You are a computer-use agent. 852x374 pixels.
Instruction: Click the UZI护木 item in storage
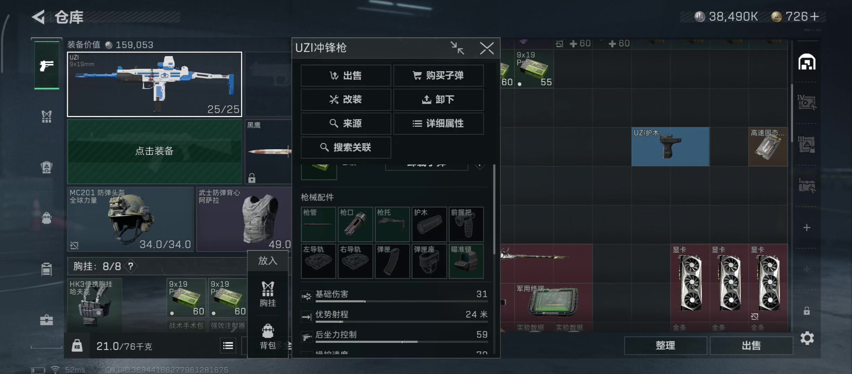tap(670, 146)
